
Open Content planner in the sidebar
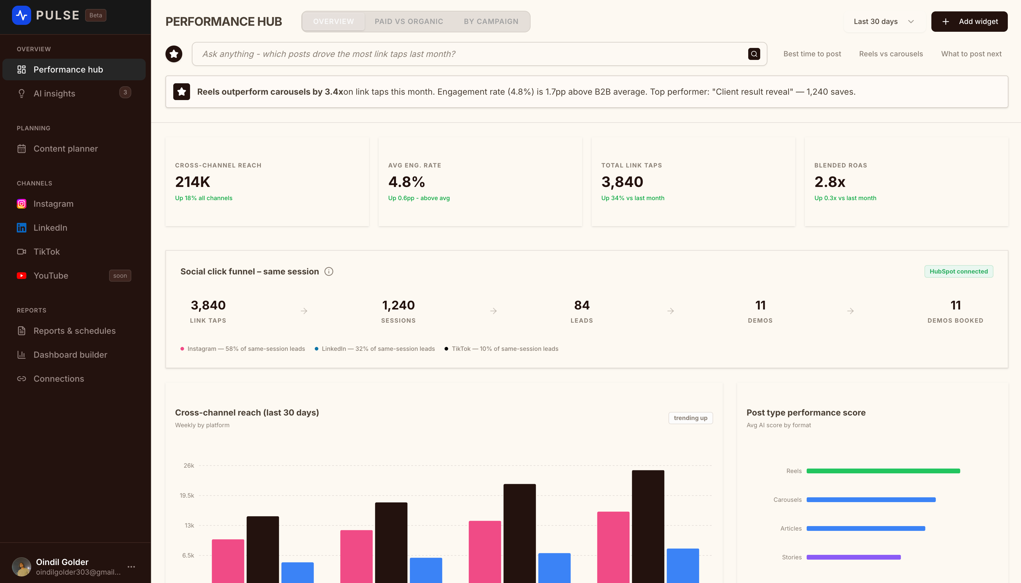[74, 149]
